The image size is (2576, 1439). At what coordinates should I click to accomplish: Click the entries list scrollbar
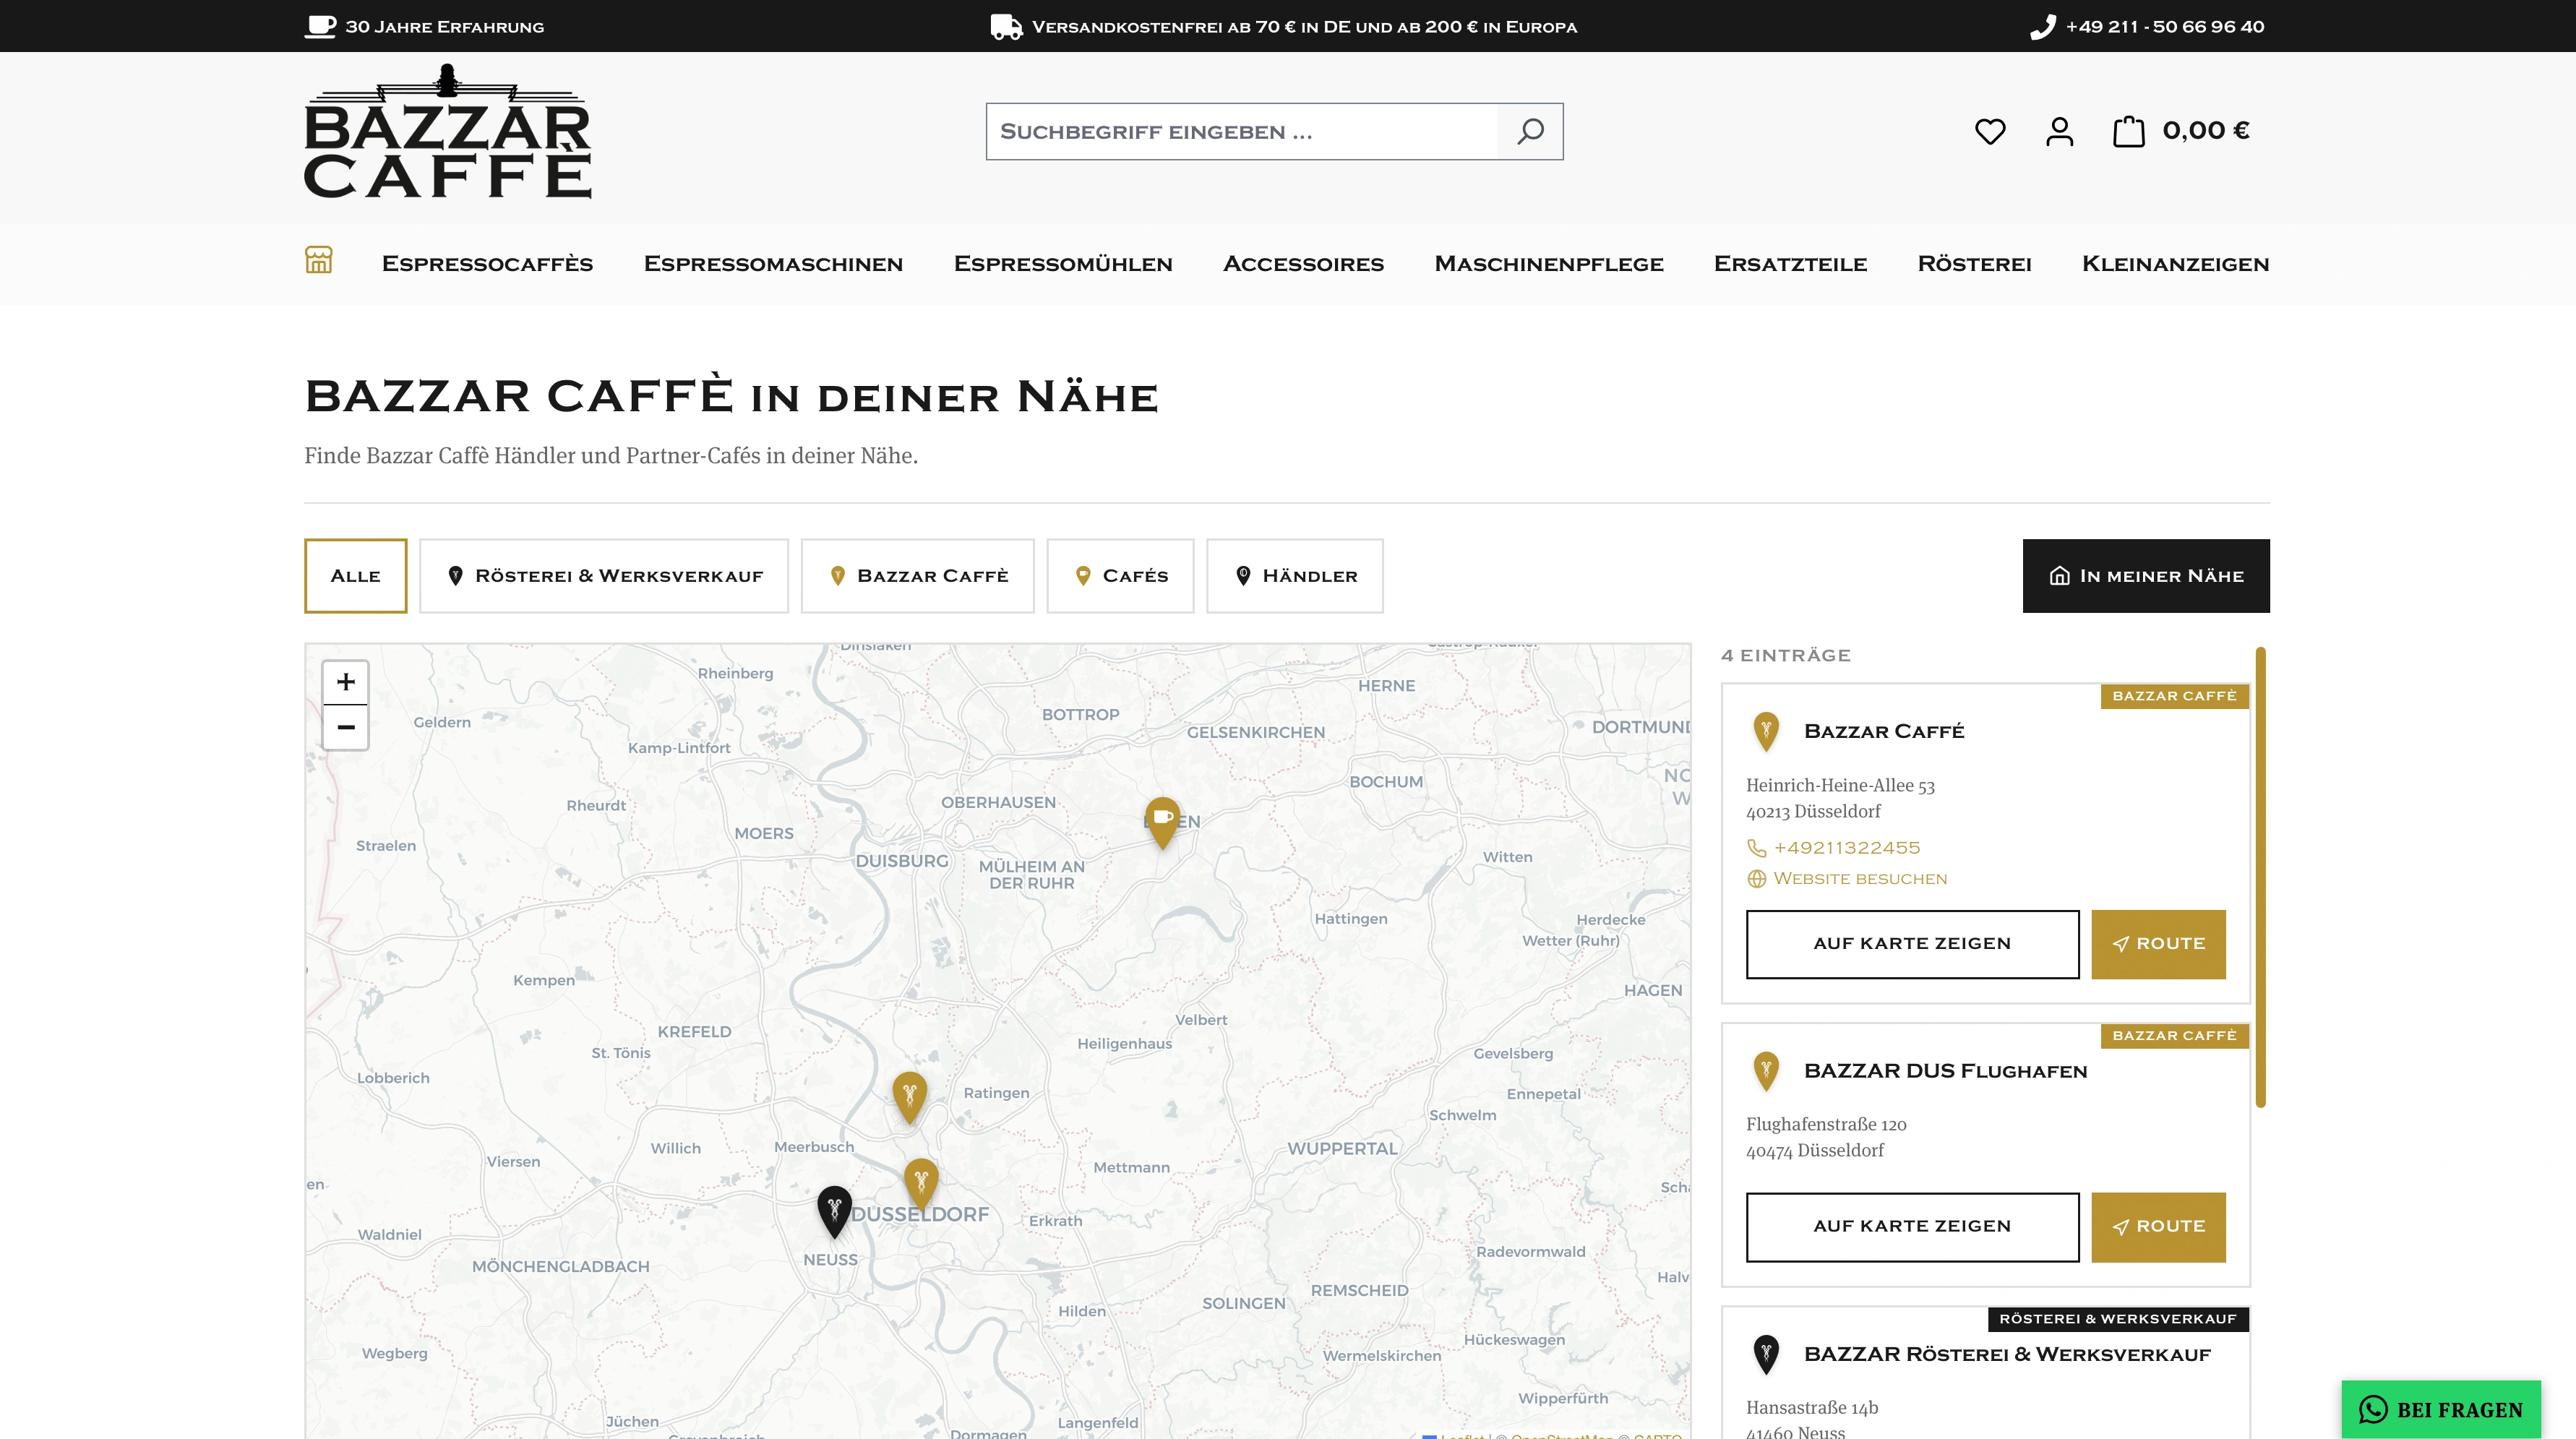2260,877
